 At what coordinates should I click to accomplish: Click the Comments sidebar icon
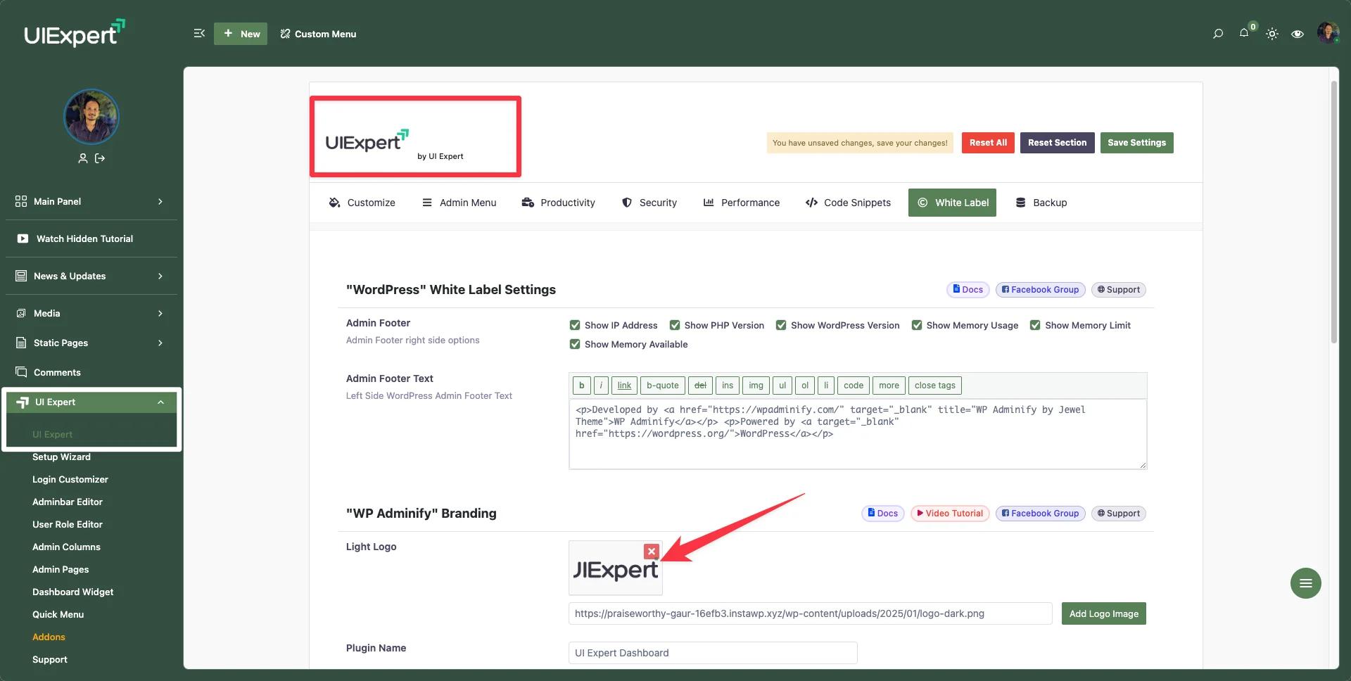[21, 372]
